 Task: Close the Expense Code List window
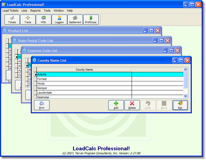pyautogui.click(x=177, y=50)
